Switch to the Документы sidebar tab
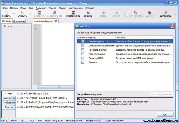Image resolution: width=179 pixels, height=123 pixels. 19,21
